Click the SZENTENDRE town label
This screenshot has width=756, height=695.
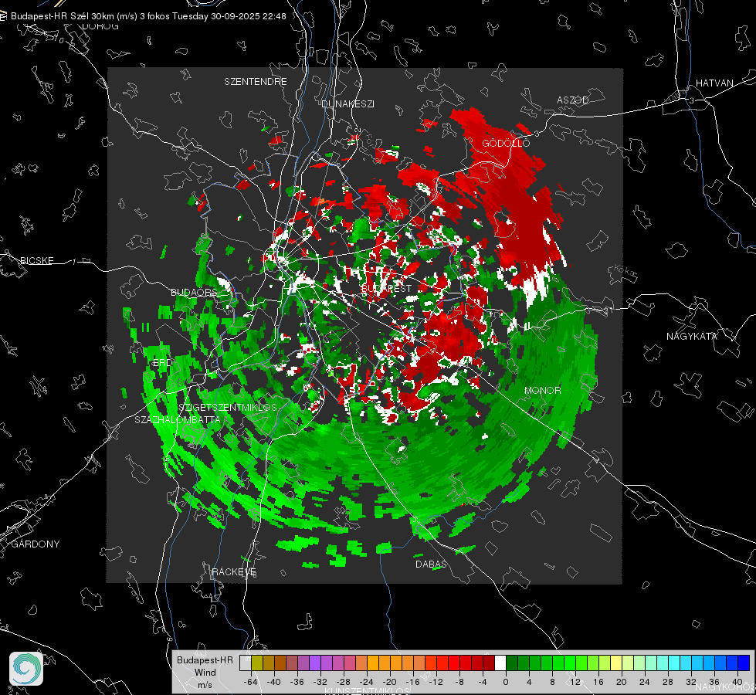click(x=256, y=82)
